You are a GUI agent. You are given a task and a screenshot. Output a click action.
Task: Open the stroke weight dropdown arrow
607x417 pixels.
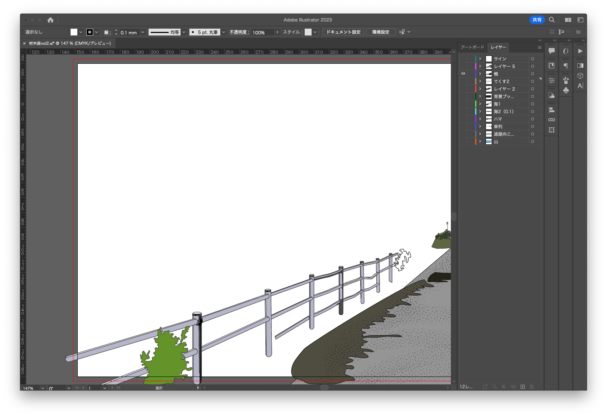[x=143, y=32]
